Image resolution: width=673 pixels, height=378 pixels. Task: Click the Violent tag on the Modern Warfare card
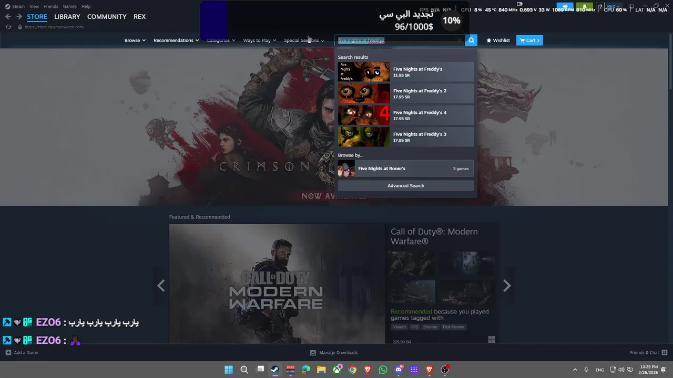point(400,327)
